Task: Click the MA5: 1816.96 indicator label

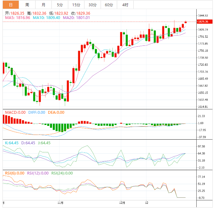Action: [x=17, y=18]
